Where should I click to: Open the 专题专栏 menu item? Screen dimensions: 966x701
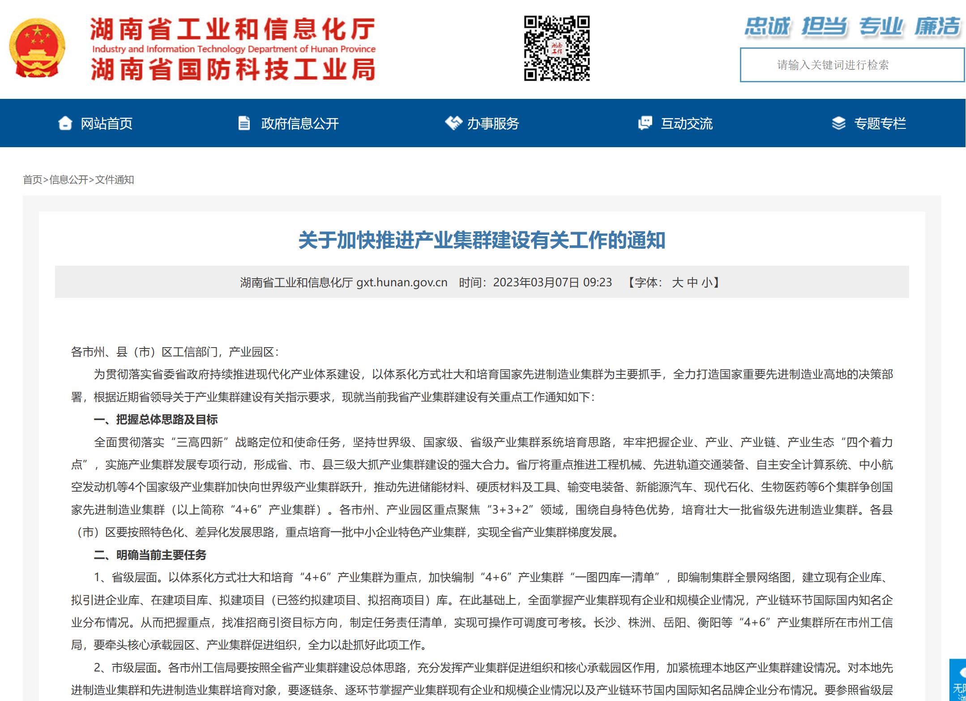pos(880,123)
